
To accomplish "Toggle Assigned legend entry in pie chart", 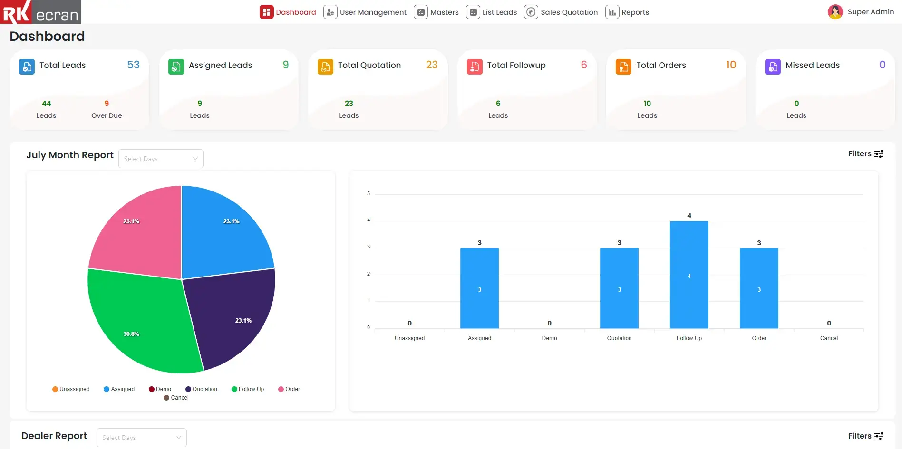I will (x=119, y=389).
